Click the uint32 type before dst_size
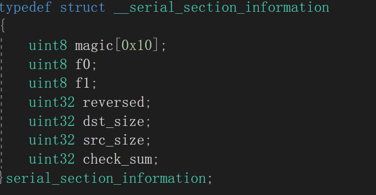The image size is (376, 195). coord(52,122)
